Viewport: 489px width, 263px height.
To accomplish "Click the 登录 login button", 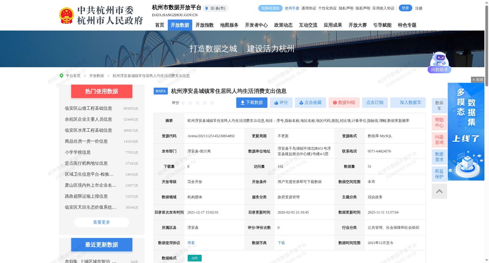I will click(x=406, y=8).
